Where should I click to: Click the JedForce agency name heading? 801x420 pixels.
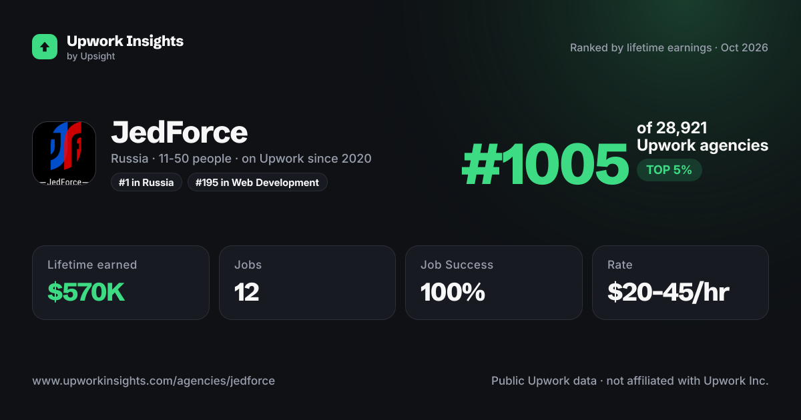[x=180, y=133]
